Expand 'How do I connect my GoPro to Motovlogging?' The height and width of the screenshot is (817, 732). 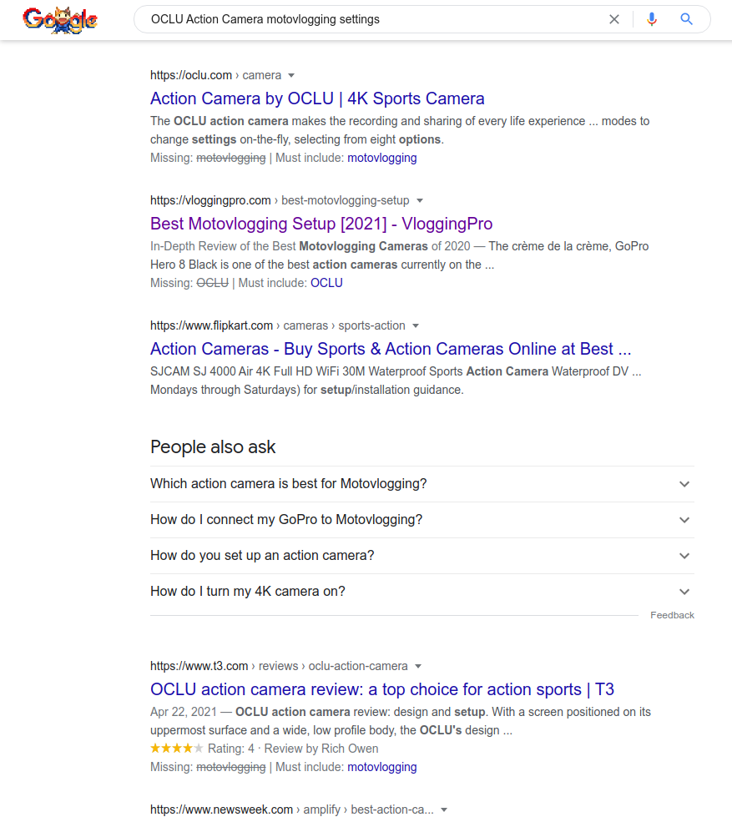pos(422,520)
